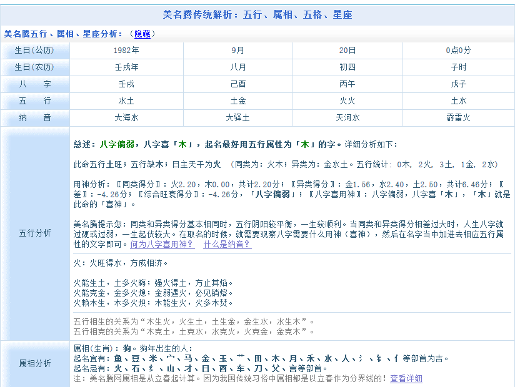Select the 1982年 birth year cell
The image size is (515, 387).
tap(126, 51)
